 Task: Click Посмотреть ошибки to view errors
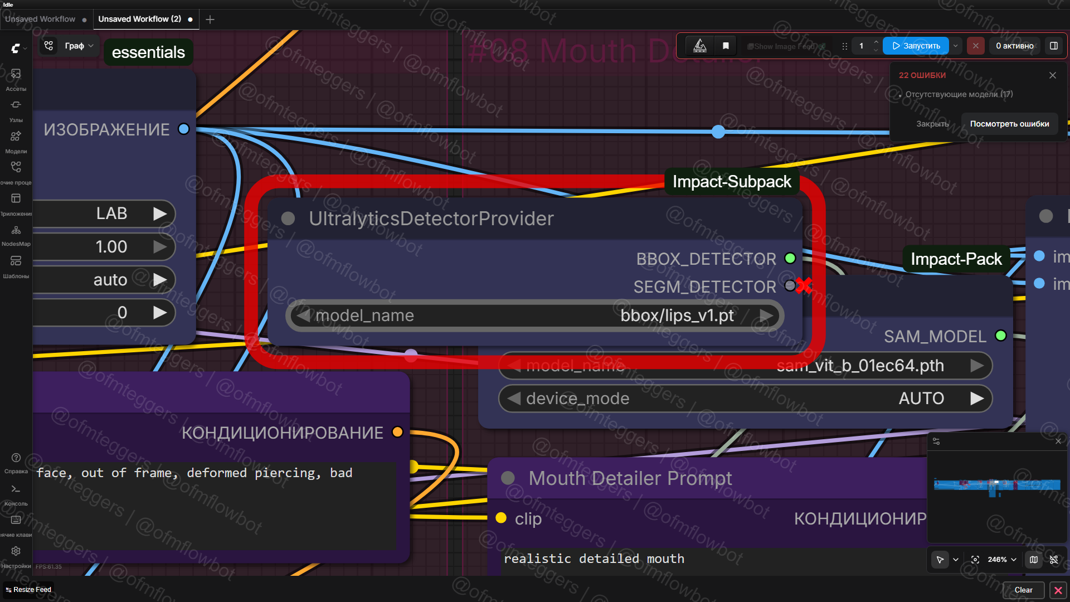(1009, 124)
